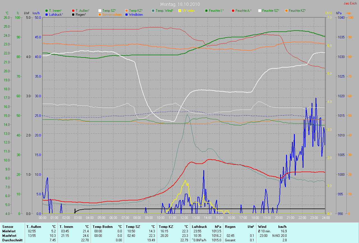359x243 pixels.
Task: Click the orange Sonnenschein legend square
Action: [100, 14]
